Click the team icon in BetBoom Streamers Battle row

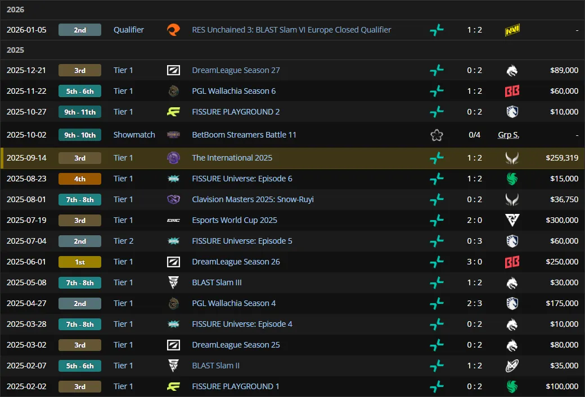point(437,135)
